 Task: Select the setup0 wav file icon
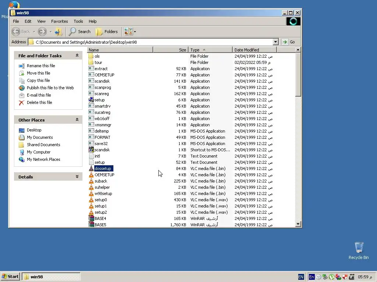pos(91,199)
